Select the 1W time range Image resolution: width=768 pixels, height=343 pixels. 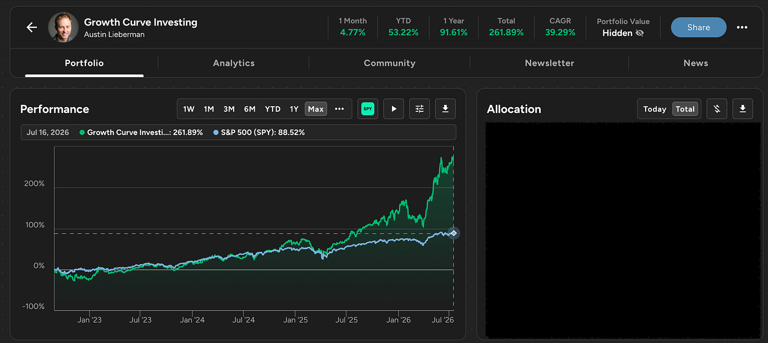pyautogui.click(x=189, y=109)
